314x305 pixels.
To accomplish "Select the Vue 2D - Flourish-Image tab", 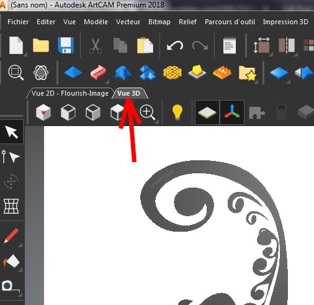I will 70,93.
